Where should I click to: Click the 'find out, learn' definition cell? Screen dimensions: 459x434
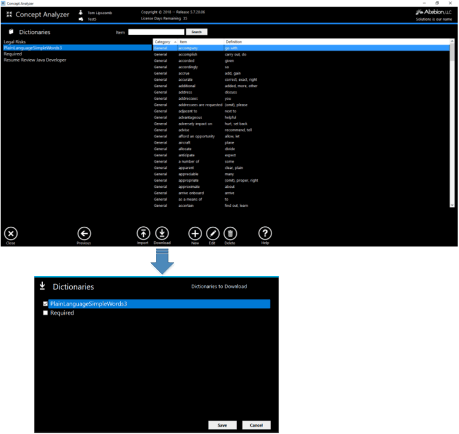point(237,205)
